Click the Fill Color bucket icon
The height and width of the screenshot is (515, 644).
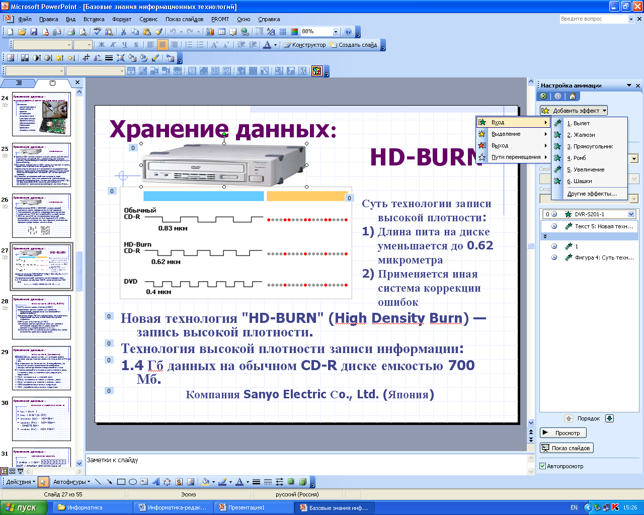tap(205, 482)
